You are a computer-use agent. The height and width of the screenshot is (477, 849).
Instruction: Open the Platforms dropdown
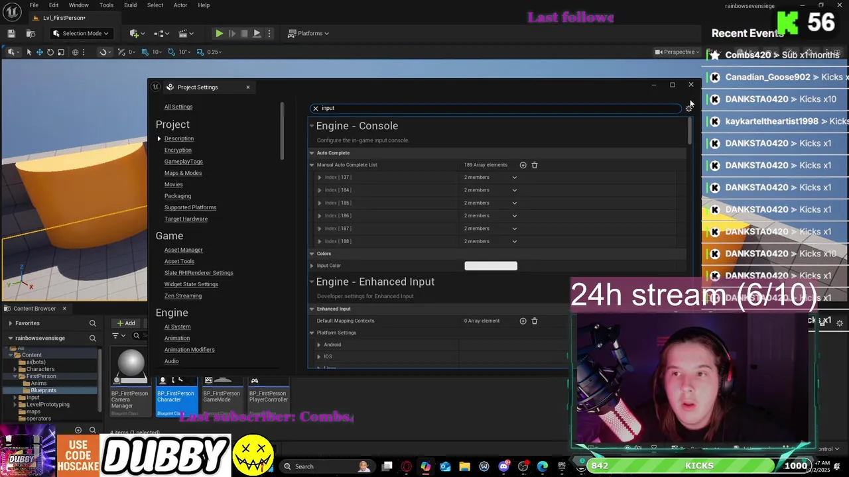click(309, 33)
